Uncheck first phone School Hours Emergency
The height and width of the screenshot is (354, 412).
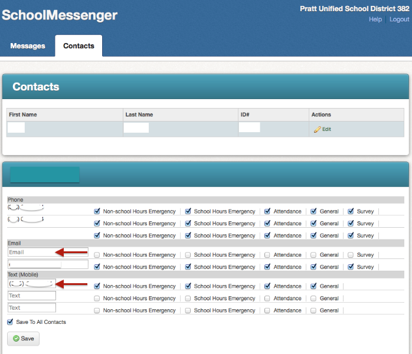[x=188, y=211]
